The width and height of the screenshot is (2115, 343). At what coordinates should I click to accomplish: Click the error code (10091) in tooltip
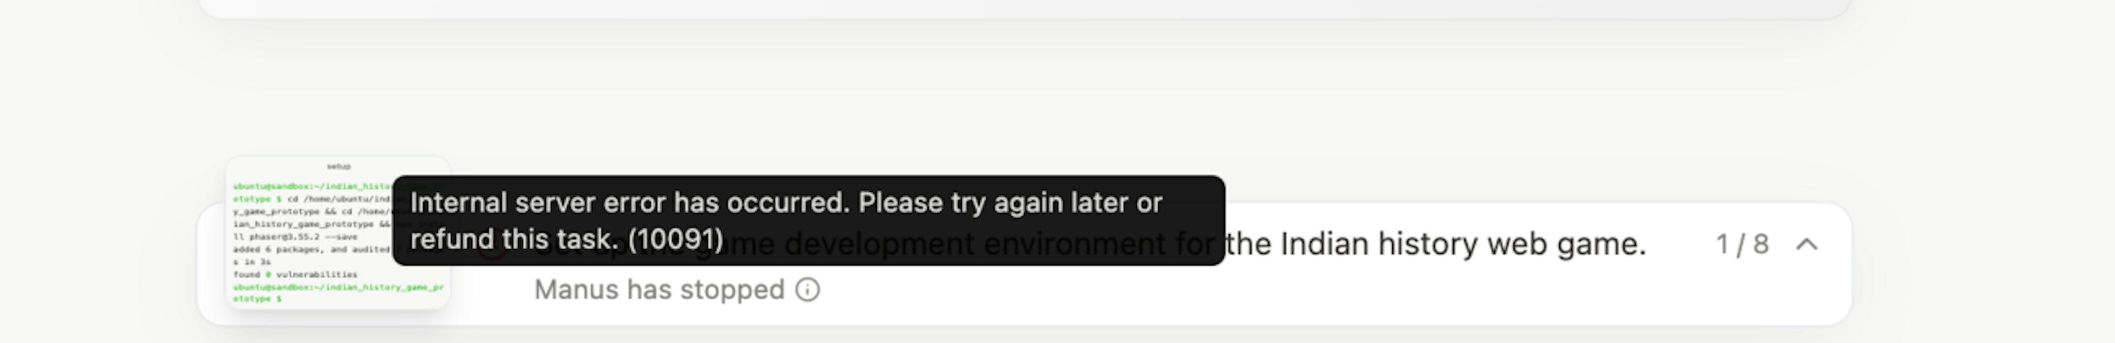[x=675, y=239]
